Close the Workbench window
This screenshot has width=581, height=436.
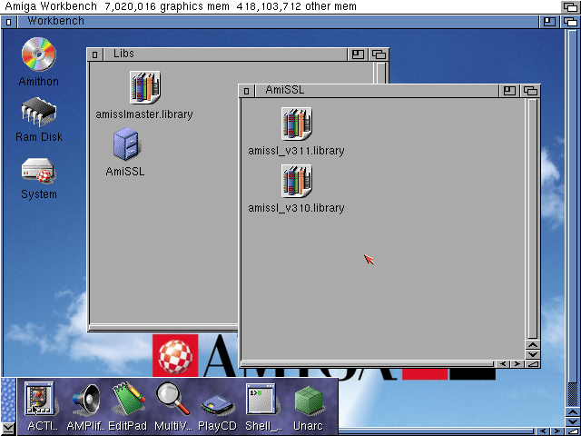click(x=8, y=22)
